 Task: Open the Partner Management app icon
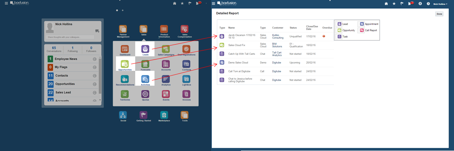(123, 29)
